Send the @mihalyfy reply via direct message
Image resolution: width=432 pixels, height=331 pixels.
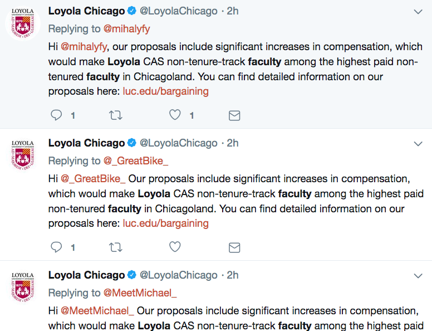[x=234, y=115]
